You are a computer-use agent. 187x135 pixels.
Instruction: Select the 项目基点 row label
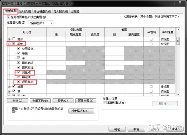[28, 82]
